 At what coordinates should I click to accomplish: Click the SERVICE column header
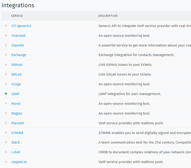(x=17, y=16)
